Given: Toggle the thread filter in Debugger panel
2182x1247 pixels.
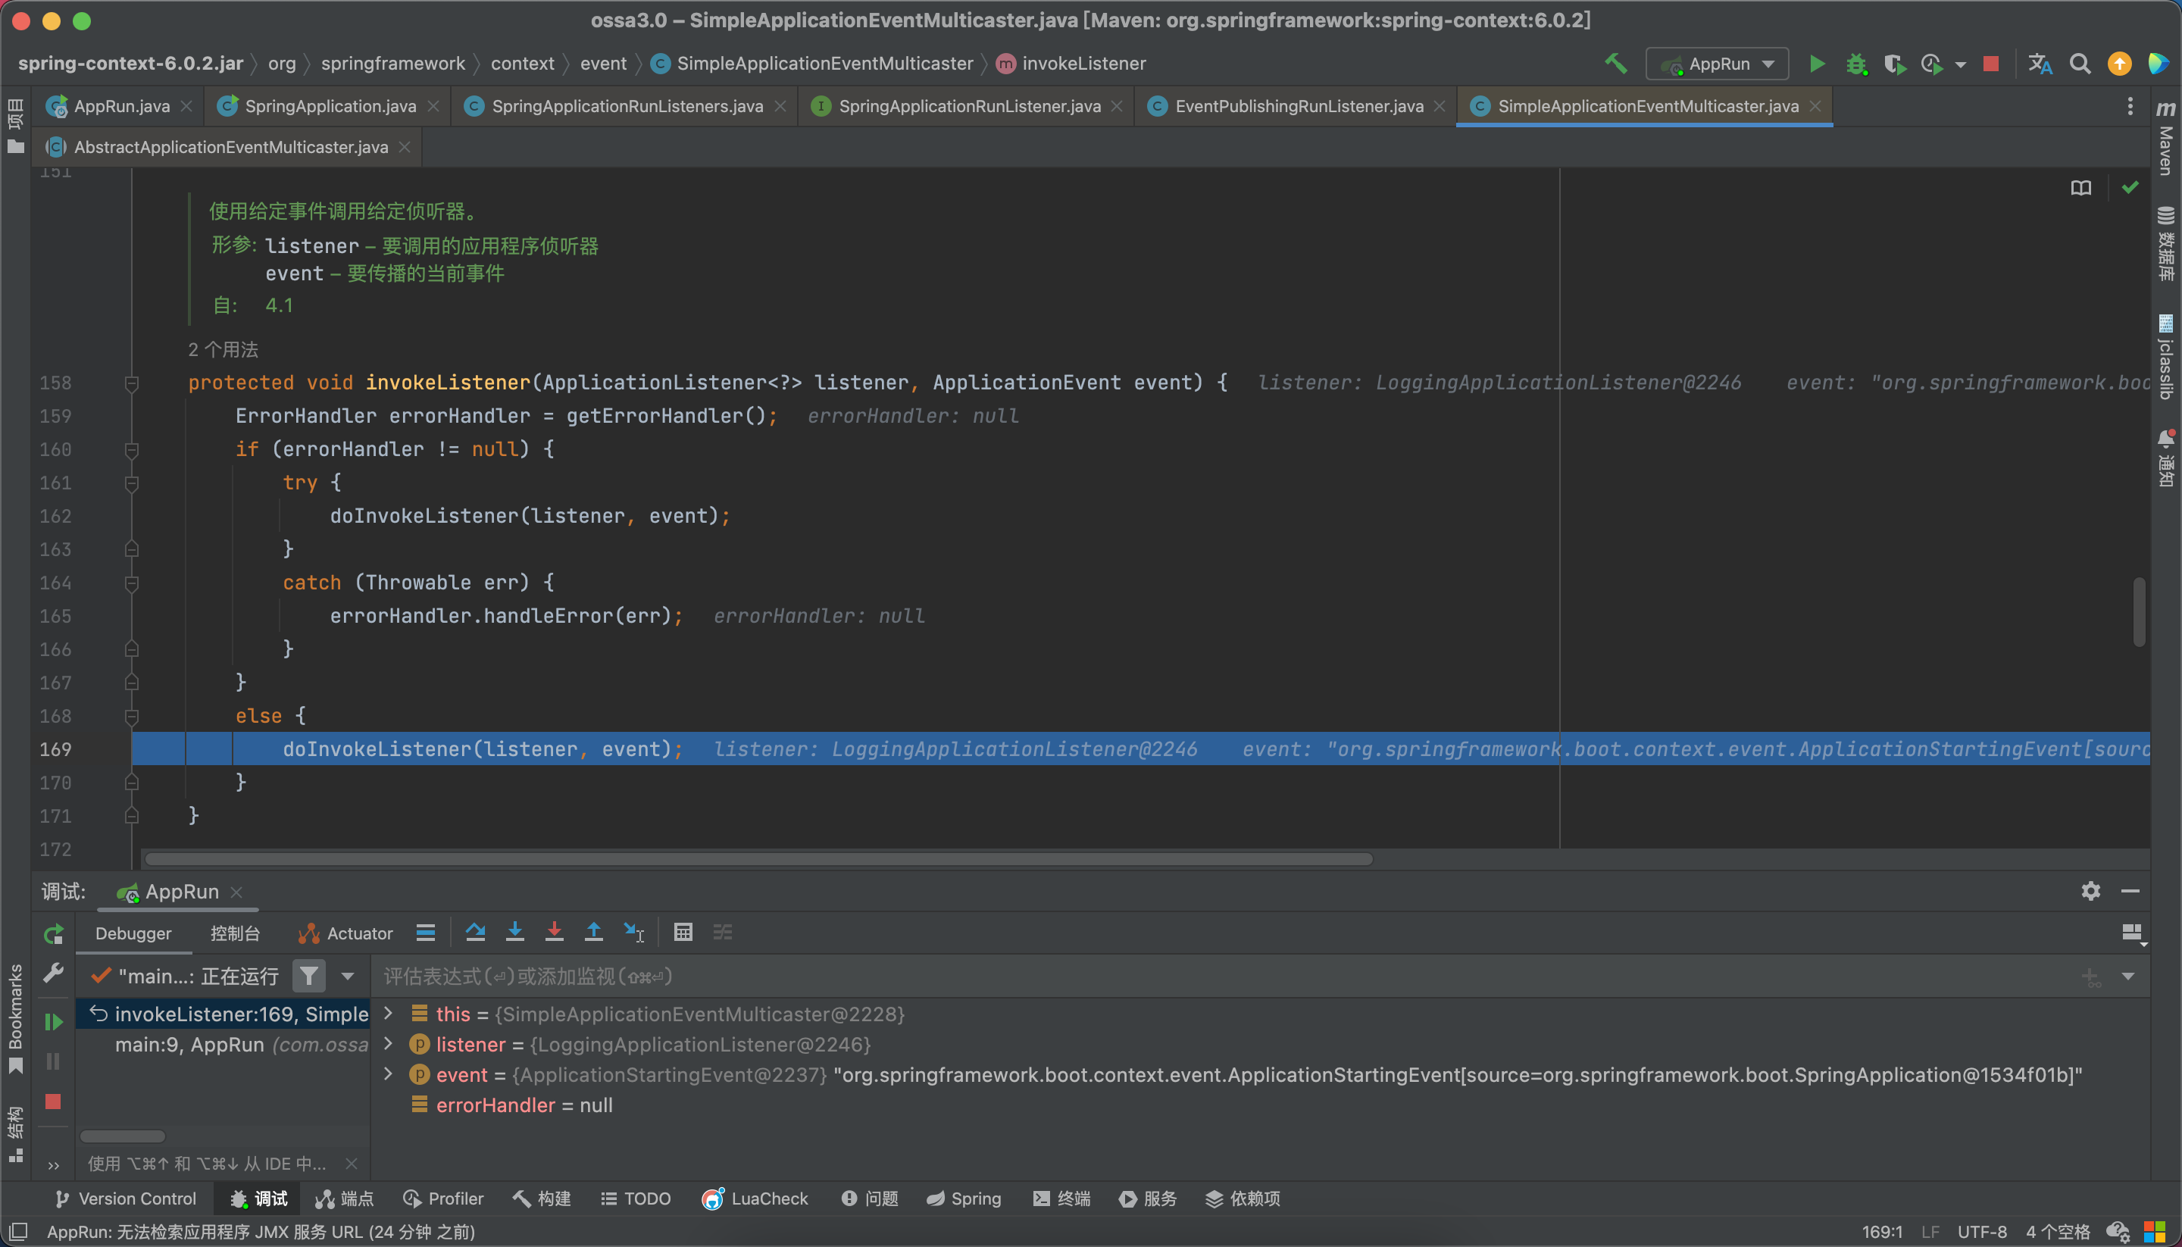Looking at the screenshot, I should (308, 976).
